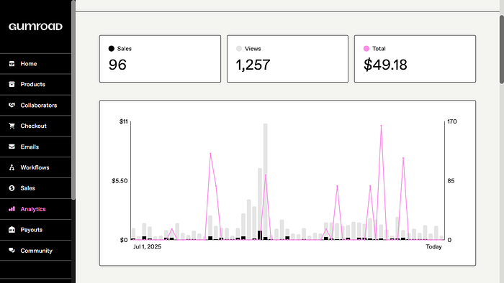Click the Gumroad logo
Image resolution: width=504 pixels, height=283 pixels.
(35, 27)
